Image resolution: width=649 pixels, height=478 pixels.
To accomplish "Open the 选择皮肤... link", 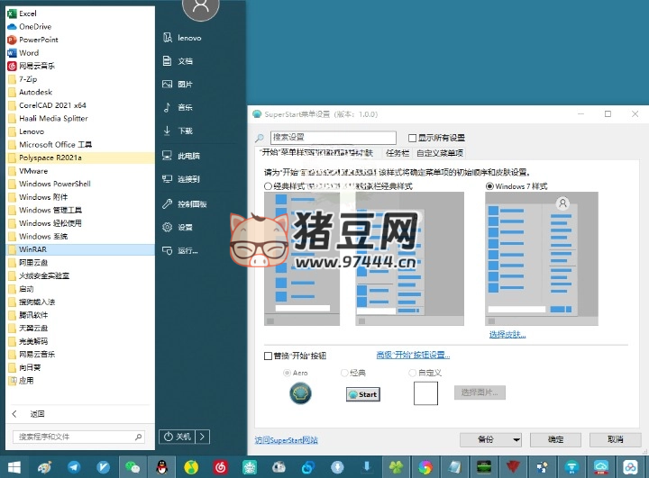I will 507,335.
